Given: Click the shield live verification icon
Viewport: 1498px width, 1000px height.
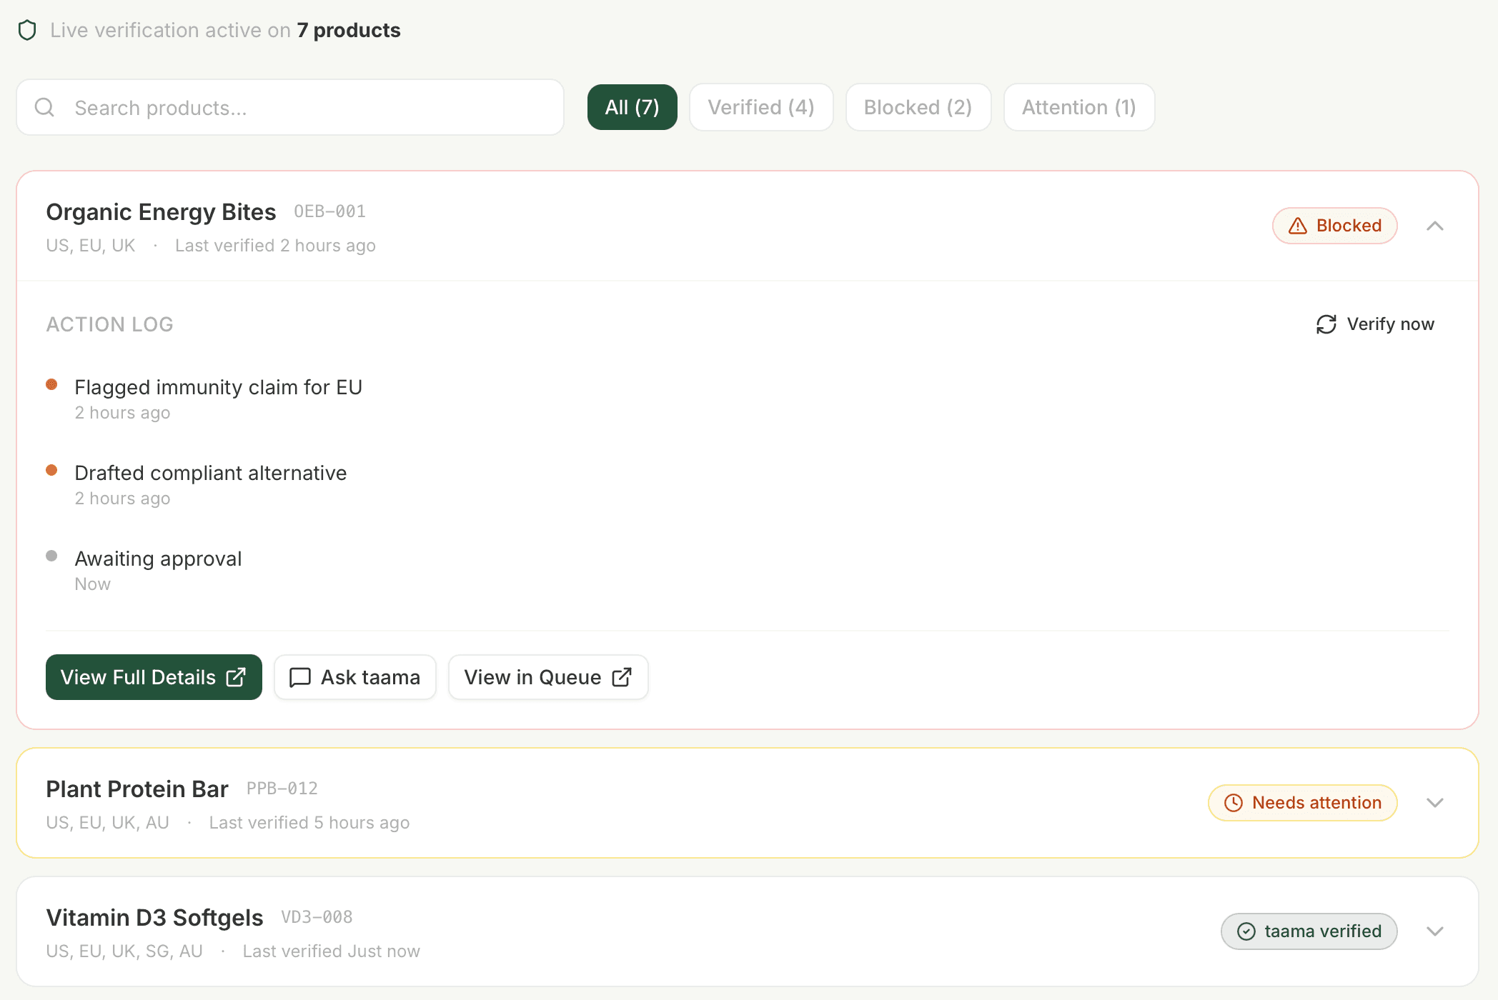Looking at the screenshot, I should 27,30.
